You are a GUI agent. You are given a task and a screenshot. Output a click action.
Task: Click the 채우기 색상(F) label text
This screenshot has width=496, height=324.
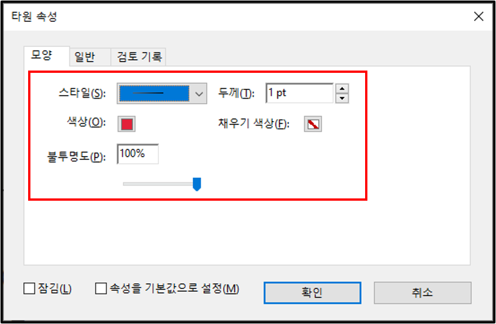(x=254, y=124)
